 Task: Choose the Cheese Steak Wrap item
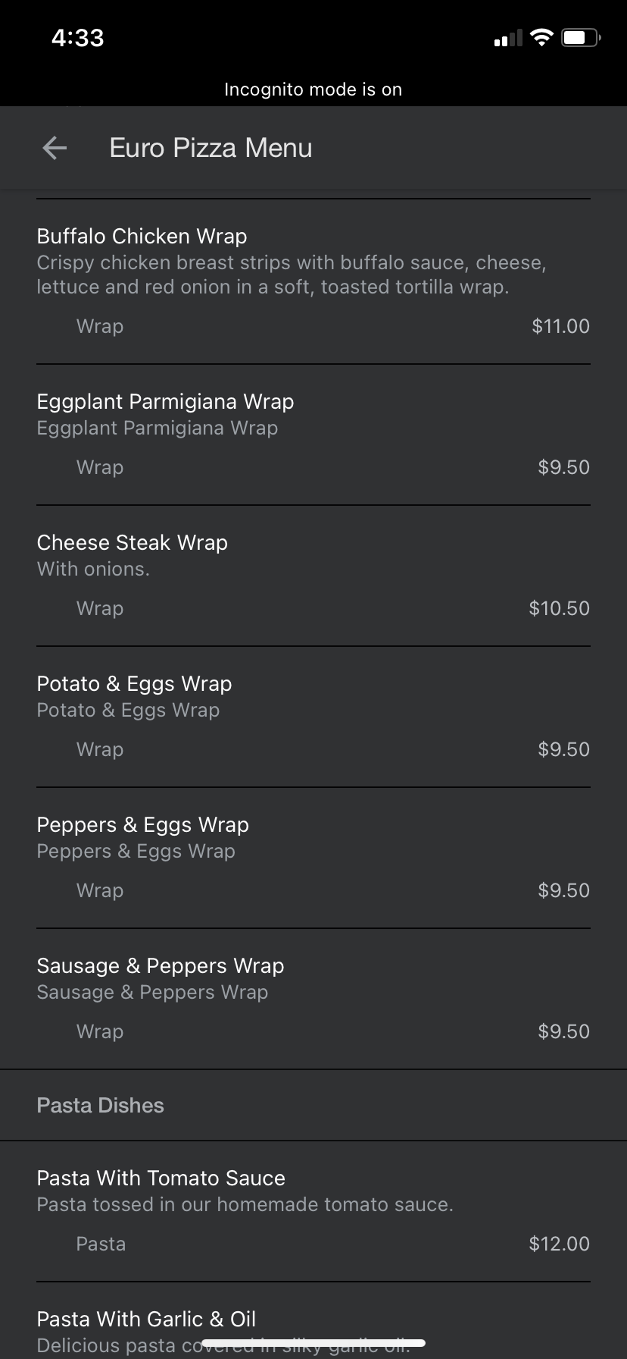(132, 543)
